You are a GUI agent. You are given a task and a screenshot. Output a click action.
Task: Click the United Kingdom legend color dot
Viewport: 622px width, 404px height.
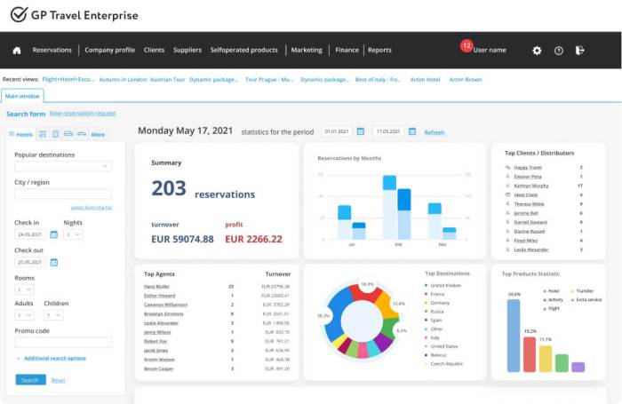(427, 286)
